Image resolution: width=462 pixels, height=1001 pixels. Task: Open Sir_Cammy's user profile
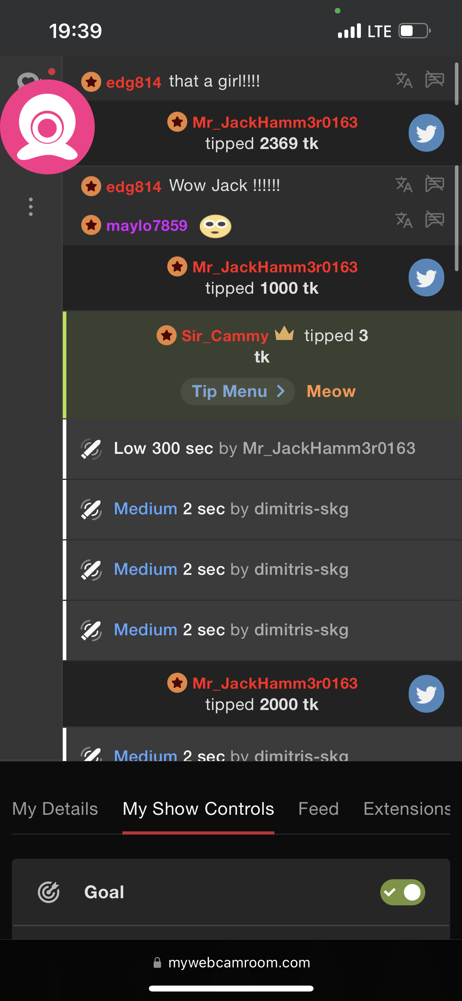pos(225,336)
